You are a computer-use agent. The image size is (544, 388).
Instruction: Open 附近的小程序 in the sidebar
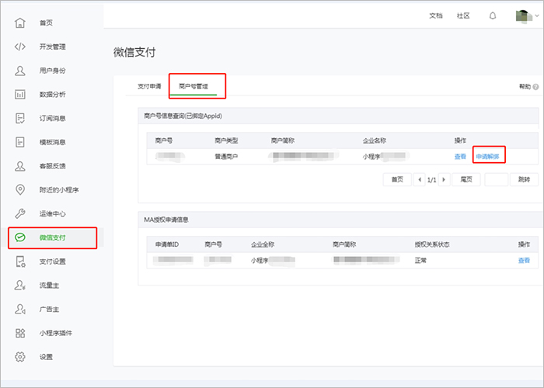(x=59, y=190)
